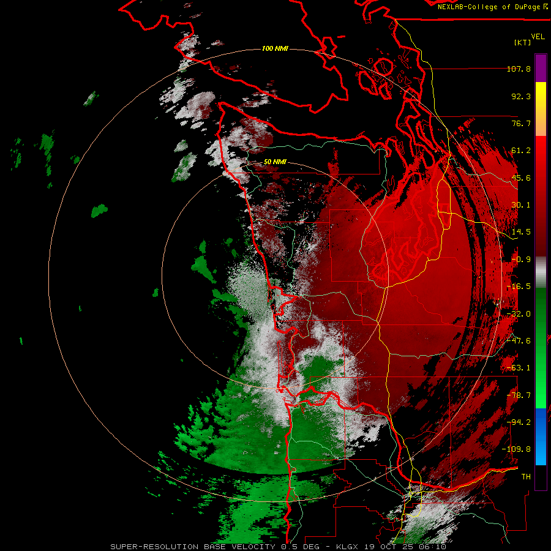Select the -16.5 velocity scale value
This screenshot has width=551, height=551.
pos(519,287)
